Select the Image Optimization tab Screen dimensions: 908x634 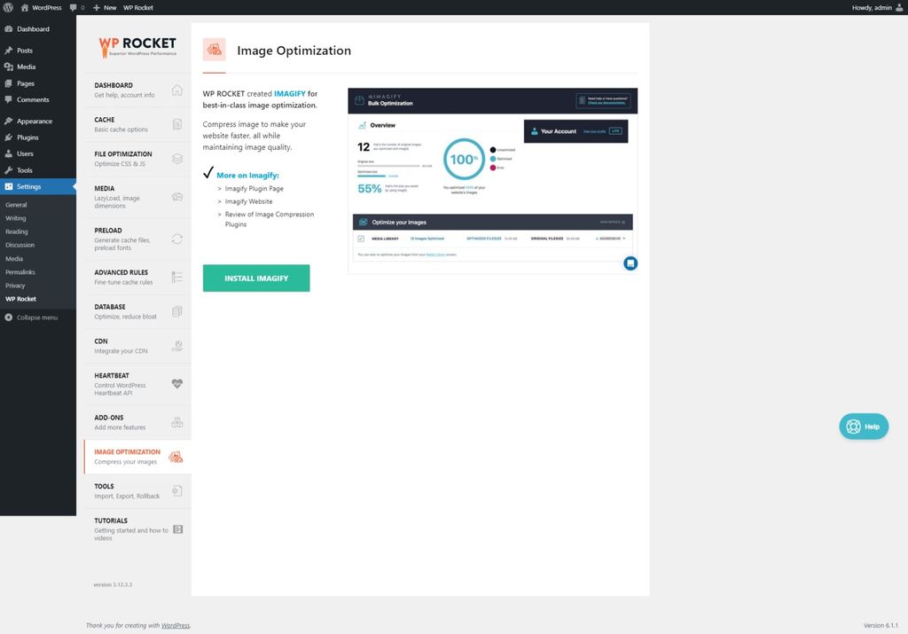click(x=137, y=457)
